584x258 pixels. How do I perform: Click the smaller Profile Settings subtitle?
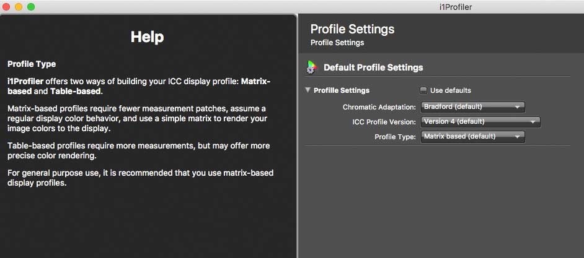click(x=337, y=43)
